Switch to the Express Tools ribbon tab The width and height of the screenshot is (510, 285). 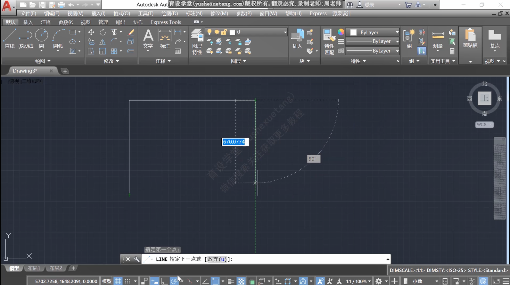point(166,22)
